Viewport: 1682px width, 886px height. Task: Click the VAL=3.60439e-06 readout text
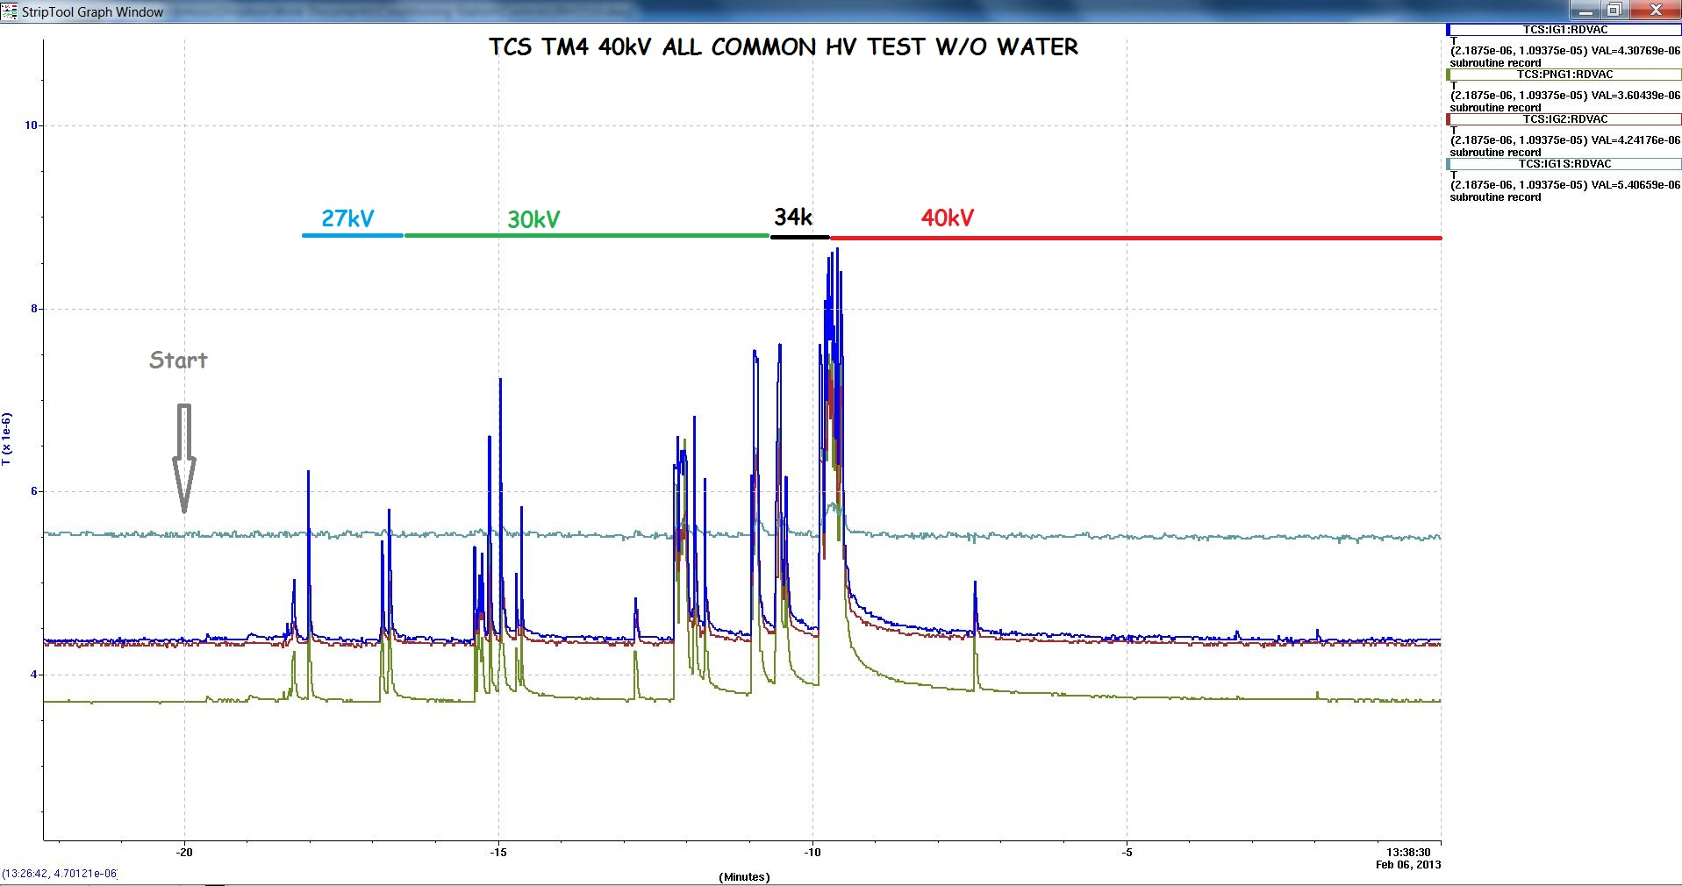[1635, 96]
